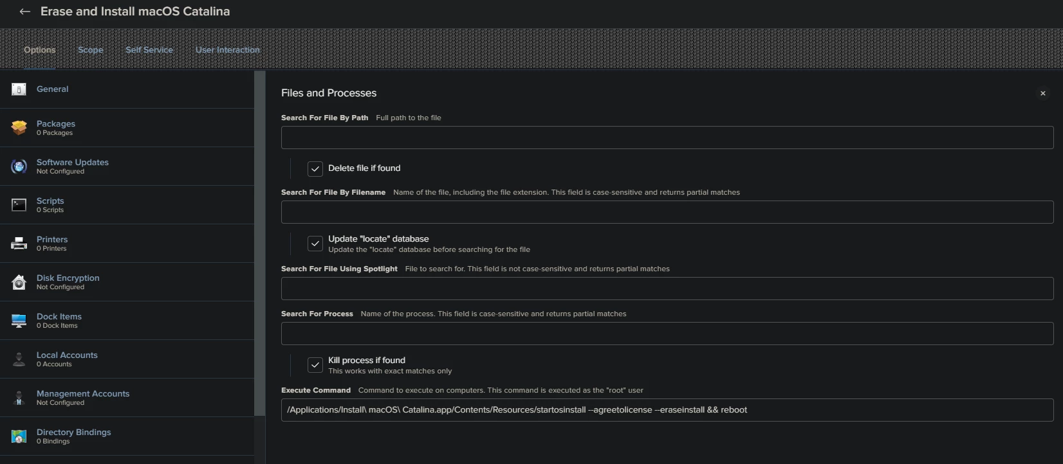Toggle Update "locate" database checkbox

point(315,244)
